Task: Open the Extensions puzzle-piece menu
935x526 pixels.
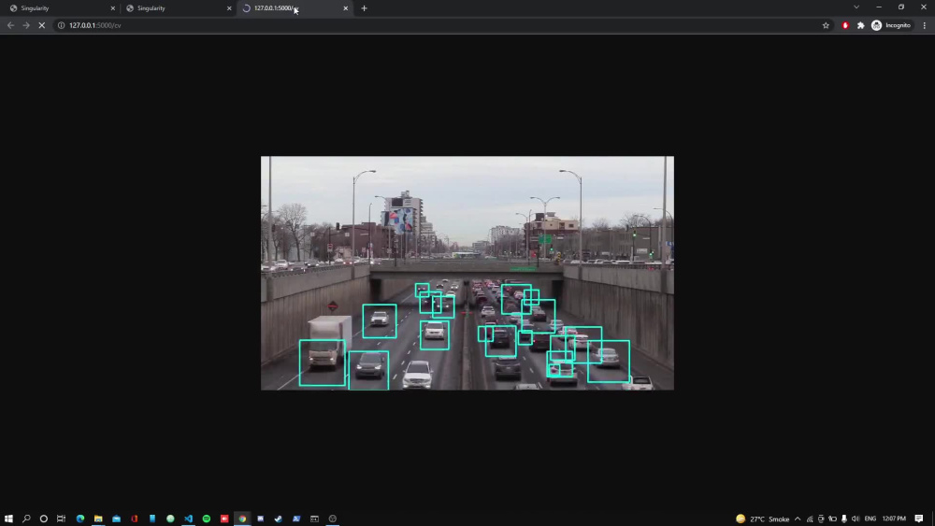Action: coord(860,25)
